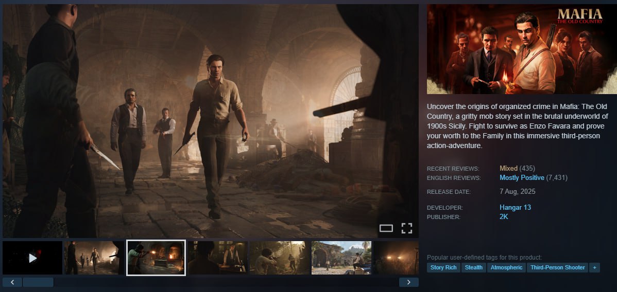Expand more tags with plus button

(594, 268)
